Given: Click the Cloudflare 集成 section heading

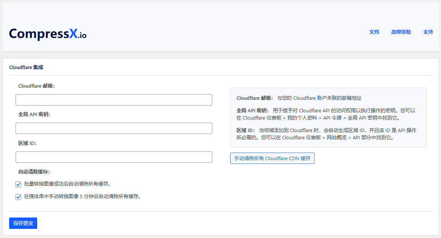Looking at the screenshot, I should (26, 67).
